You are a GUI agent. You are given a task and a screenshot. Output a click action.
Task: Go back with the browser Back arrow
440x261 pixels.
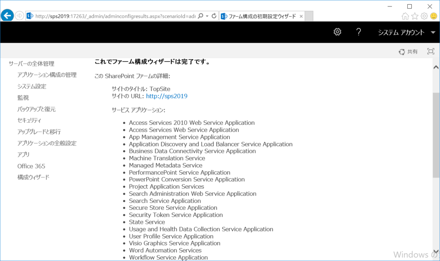tap(7, 15)
